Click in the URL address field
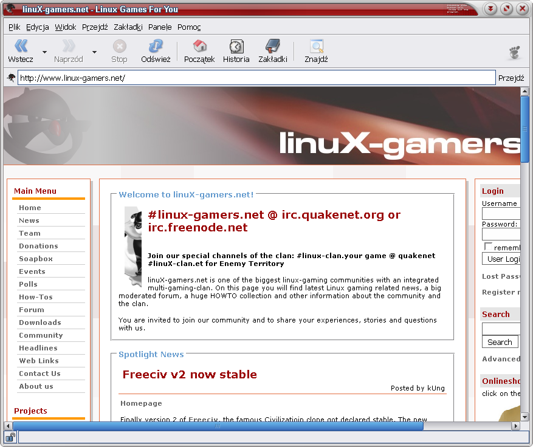This screenshot has height=447, width=533. point(256,78)
